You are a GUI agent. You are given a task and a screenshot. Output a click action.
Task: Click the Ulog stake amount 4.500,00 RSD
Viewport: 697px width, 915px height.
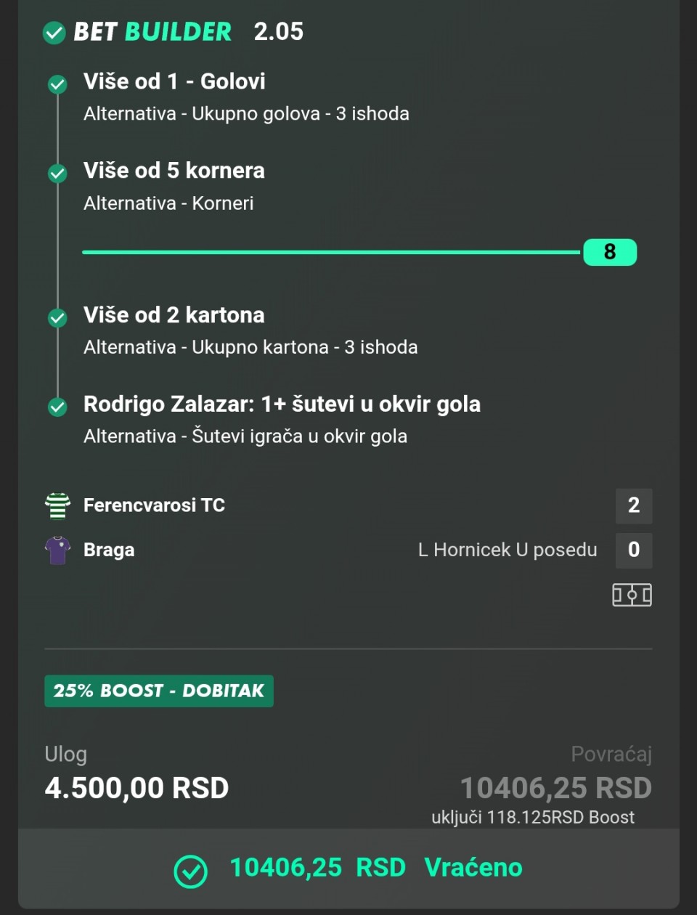[x=136, y=788]
